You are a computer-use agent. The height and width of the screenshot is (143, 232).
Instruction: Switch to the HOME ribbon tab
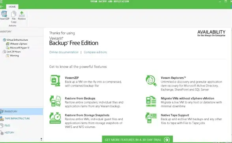[12, 7]
